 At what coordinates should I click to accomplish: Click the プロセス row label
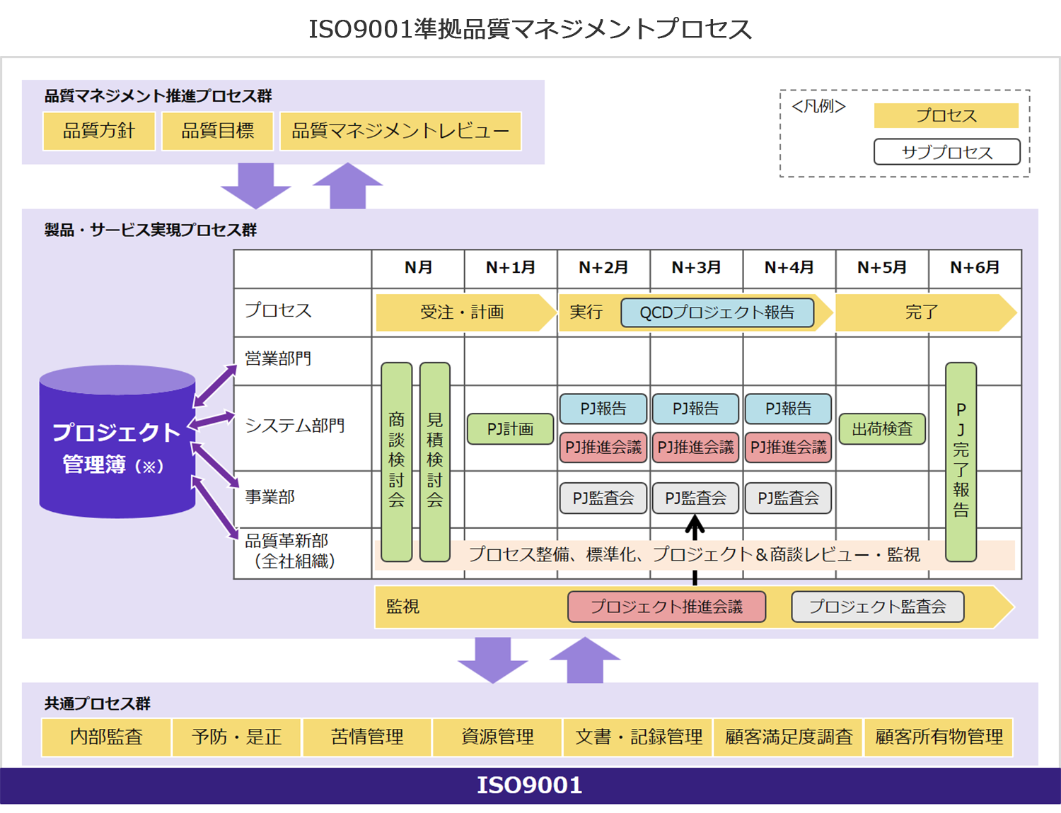[278, 310]
